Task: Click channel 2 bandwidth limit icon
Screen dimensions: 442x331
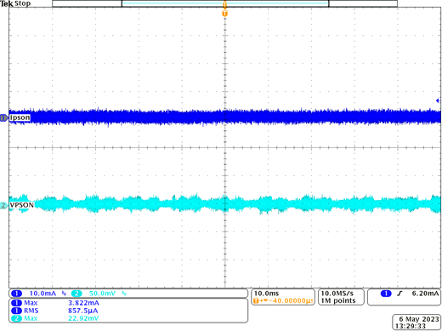Action: (124, 294)
